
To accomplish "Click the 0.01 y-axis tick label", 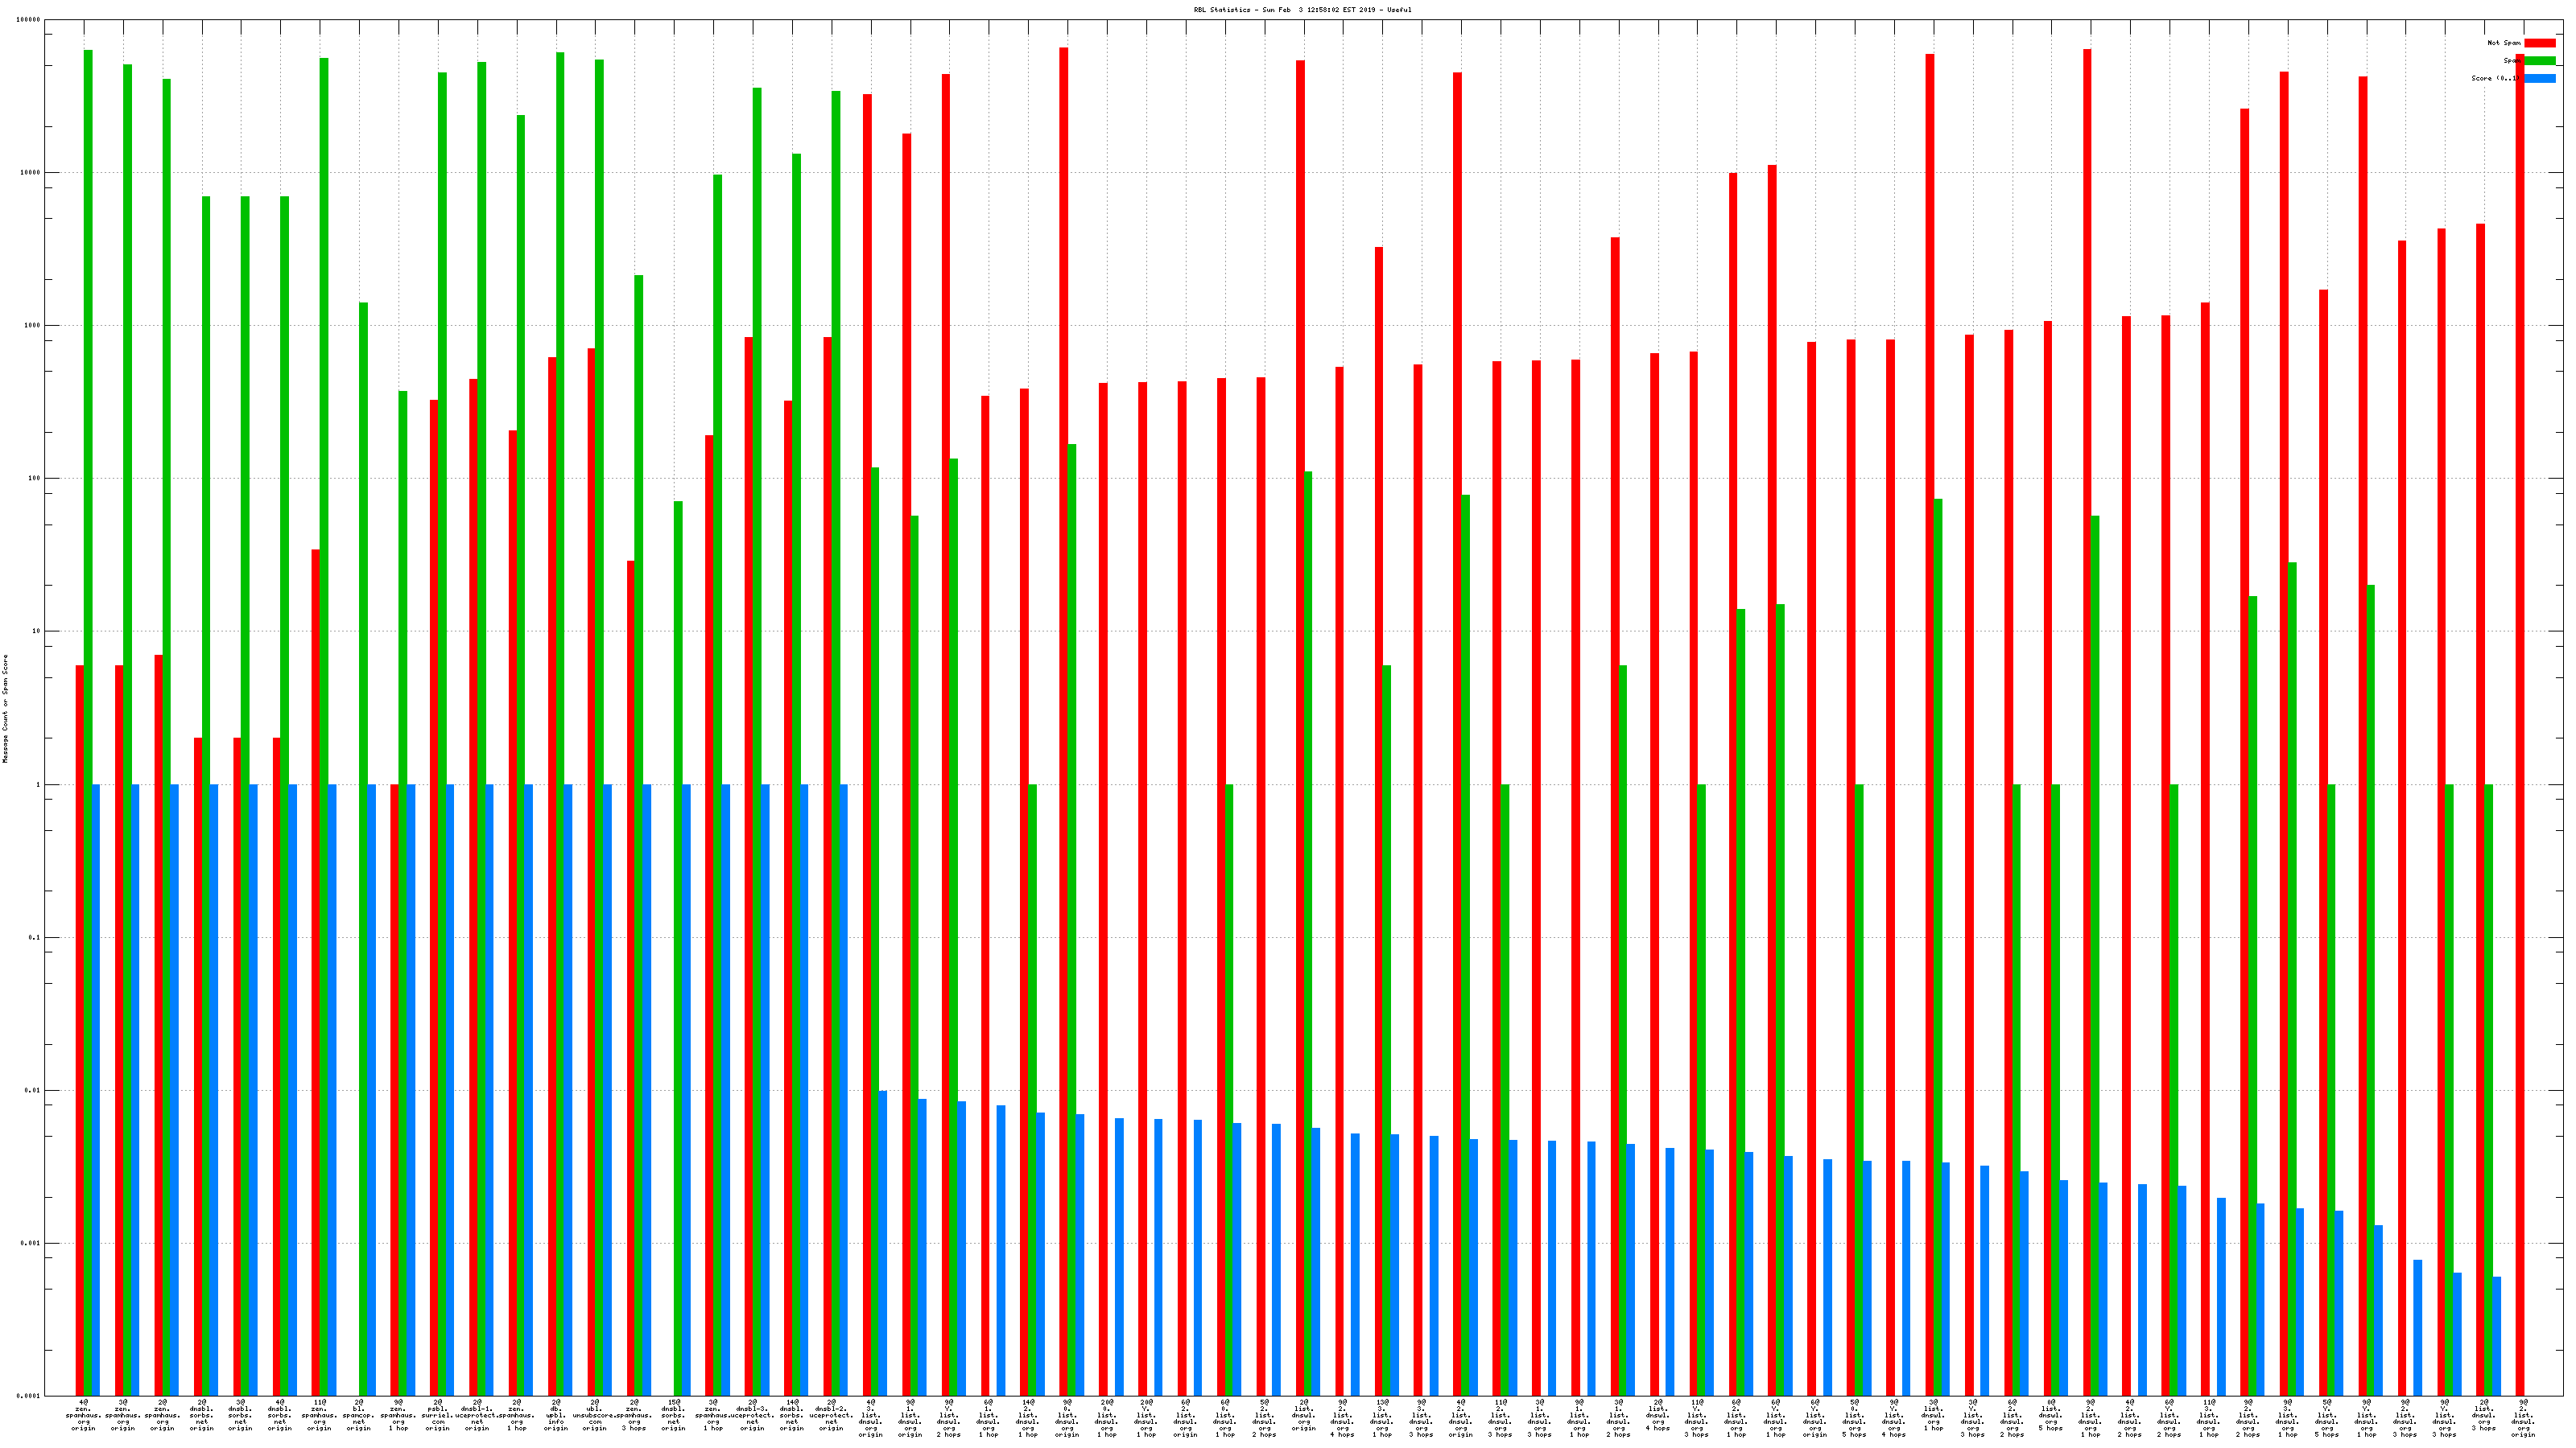I will point(33,1090).
